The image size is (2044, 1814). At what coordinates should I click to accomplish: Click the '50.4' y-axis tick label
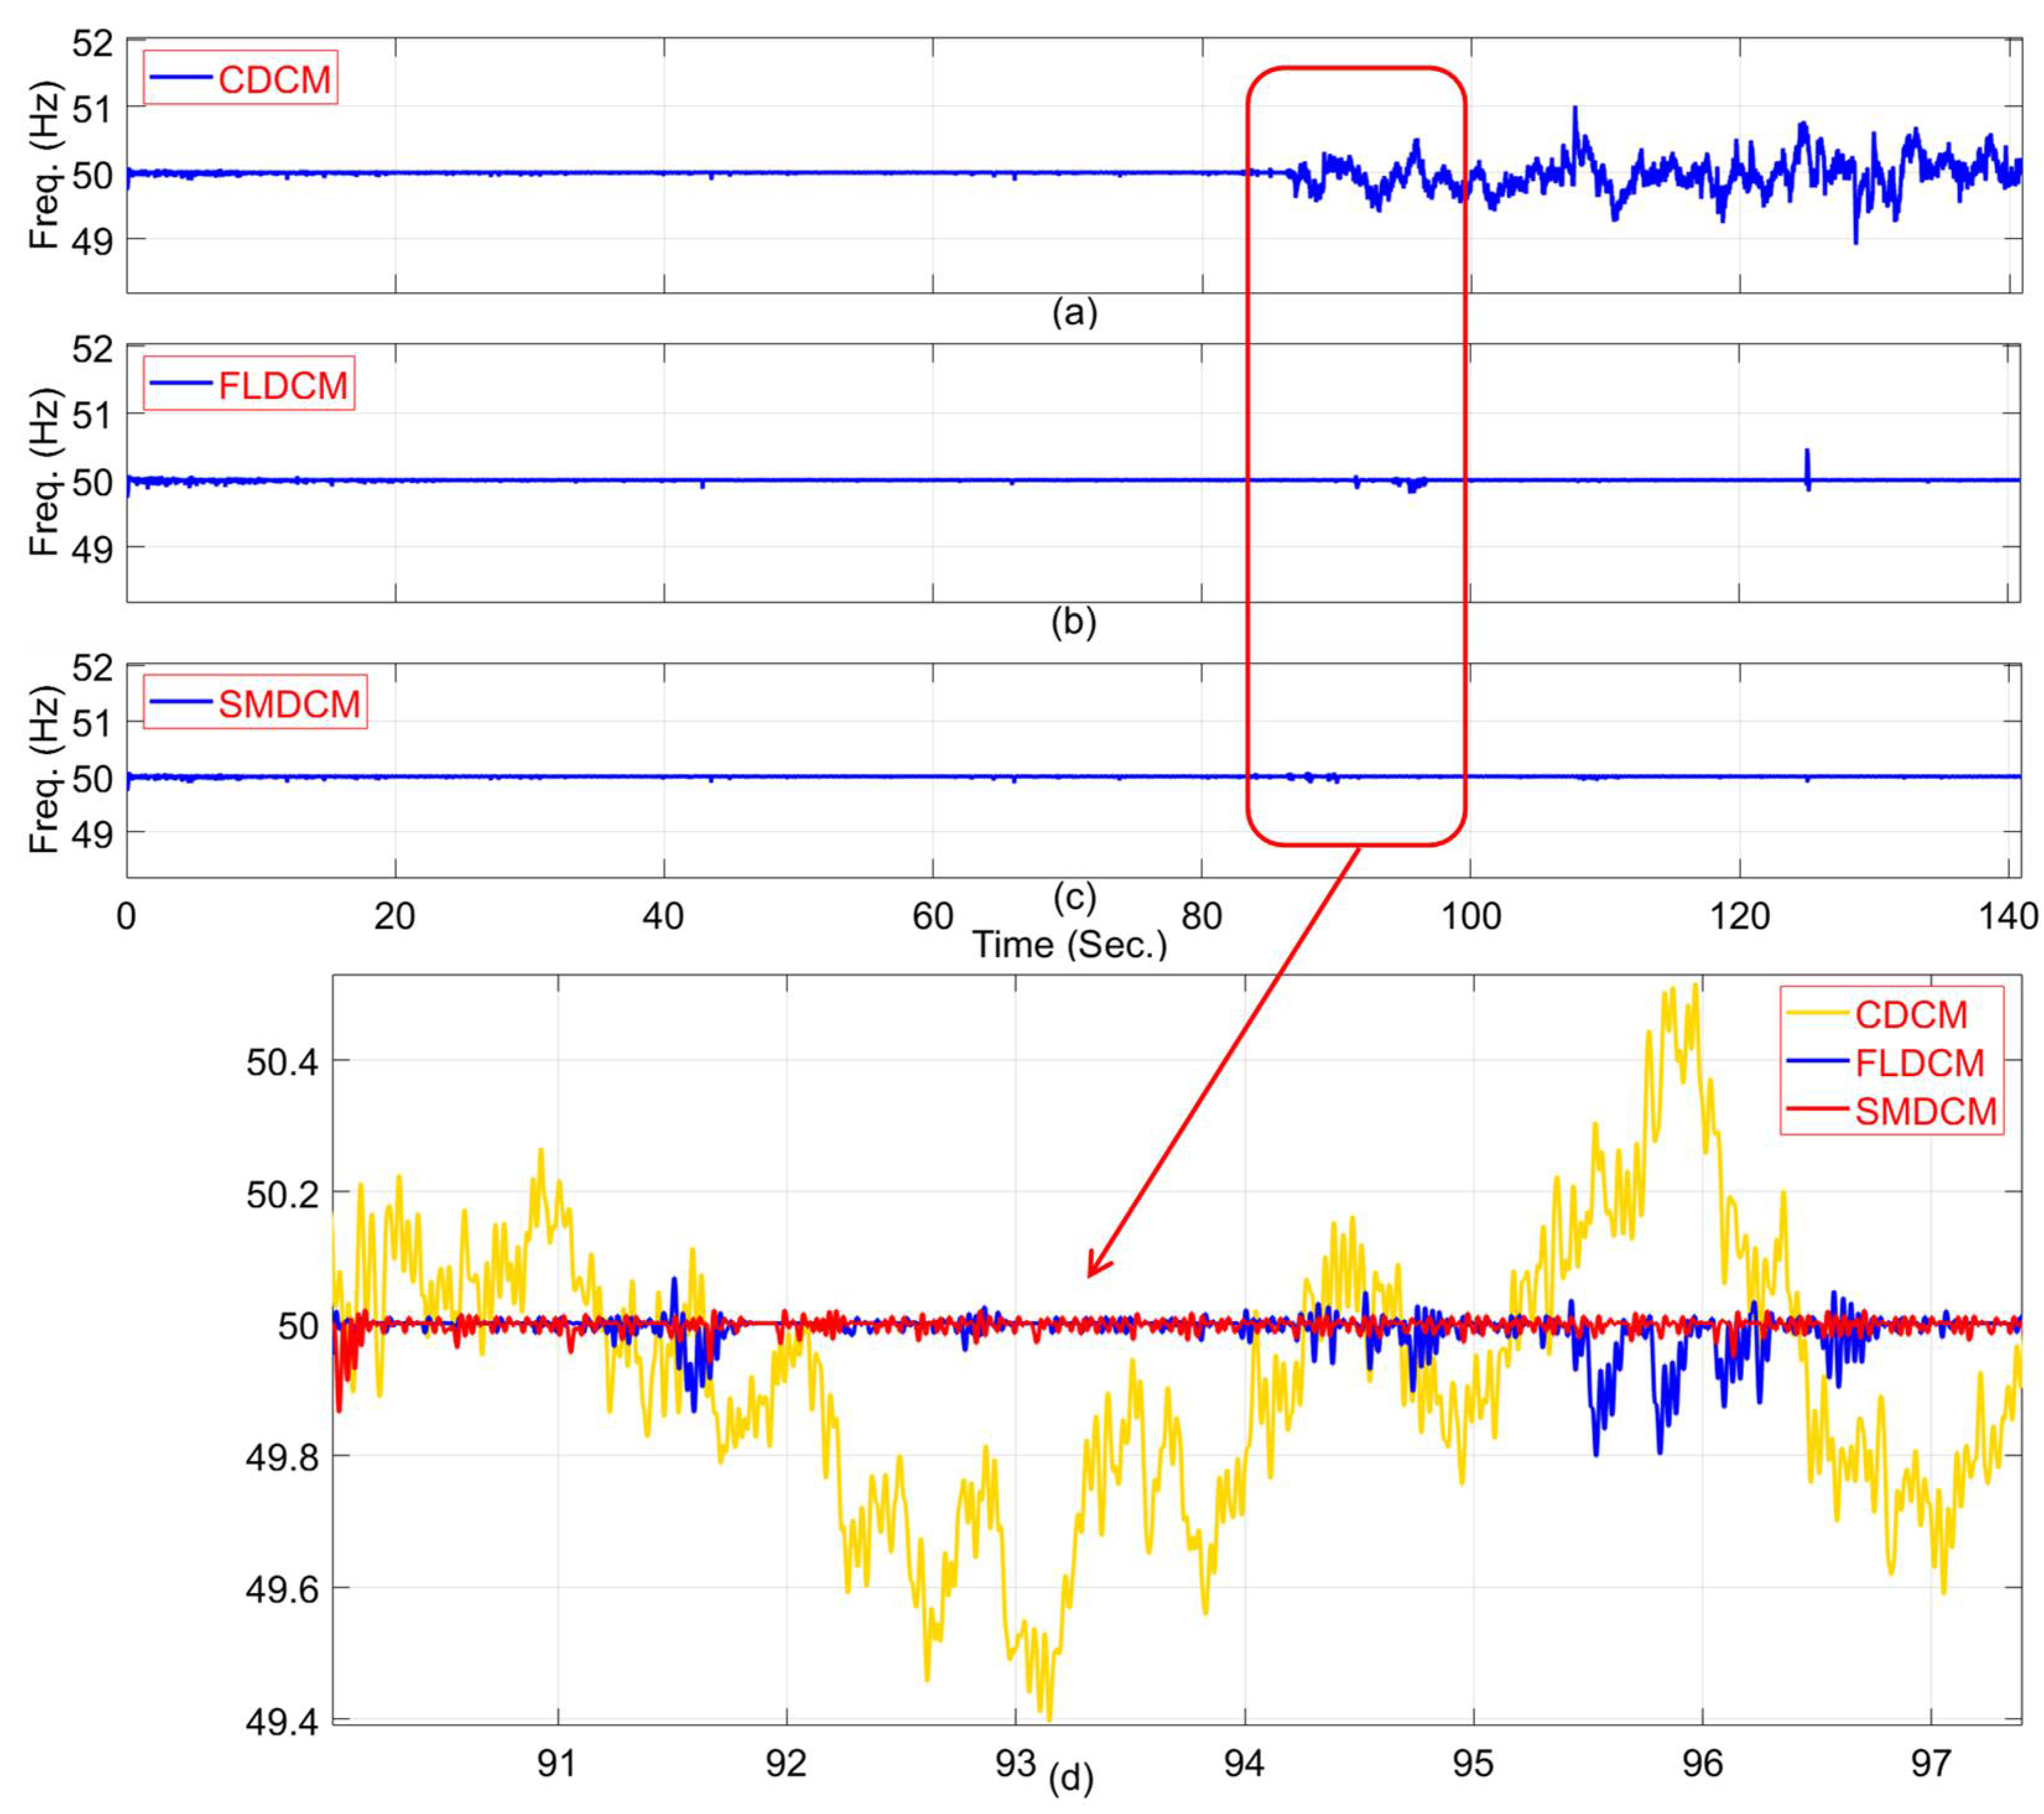pyautogui.click(x=282, y=1062)
